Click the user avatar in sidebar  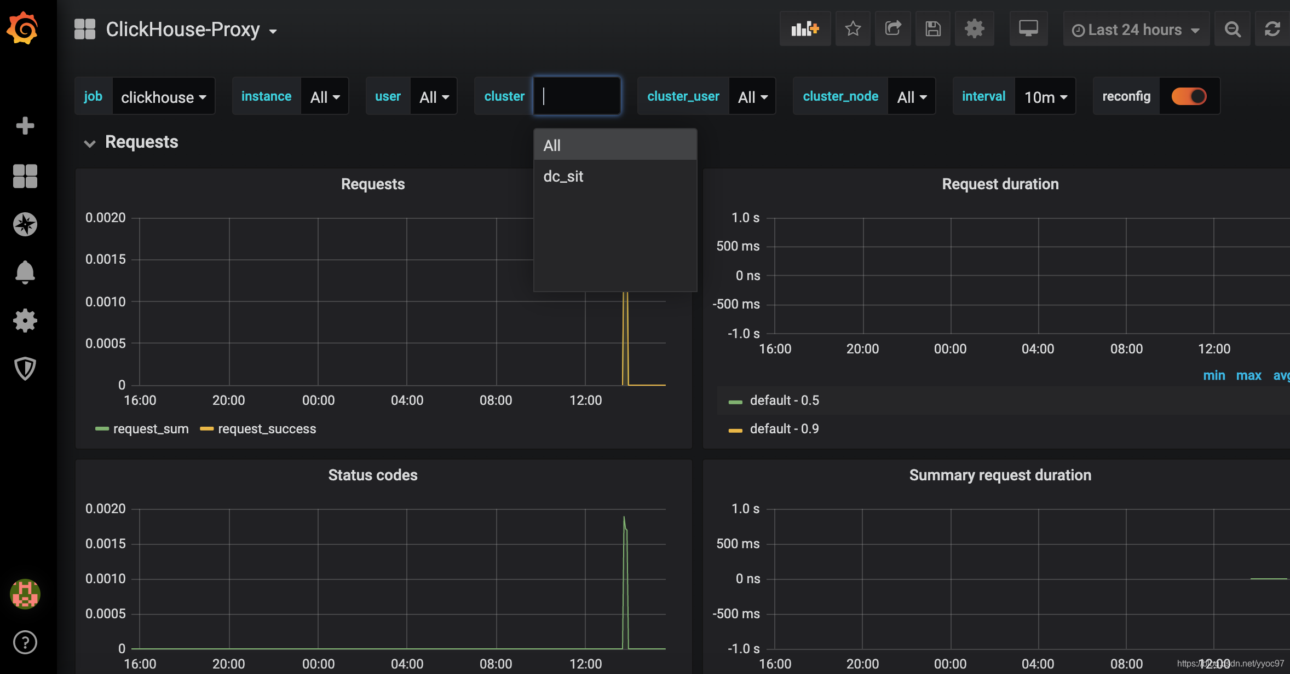tap(25, 594)
